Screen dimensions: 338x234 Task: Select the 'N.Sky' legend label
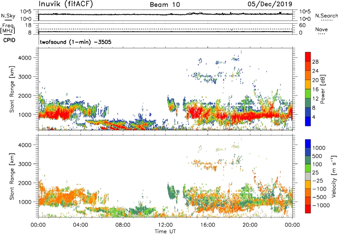8,16
